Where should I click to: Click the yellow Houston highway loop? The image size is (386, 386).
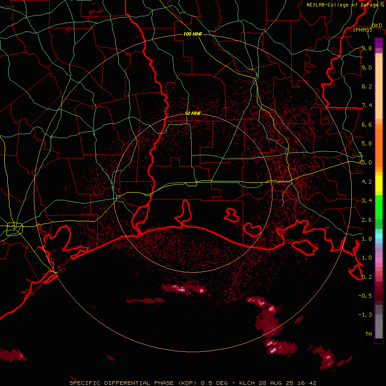(15, 229)
